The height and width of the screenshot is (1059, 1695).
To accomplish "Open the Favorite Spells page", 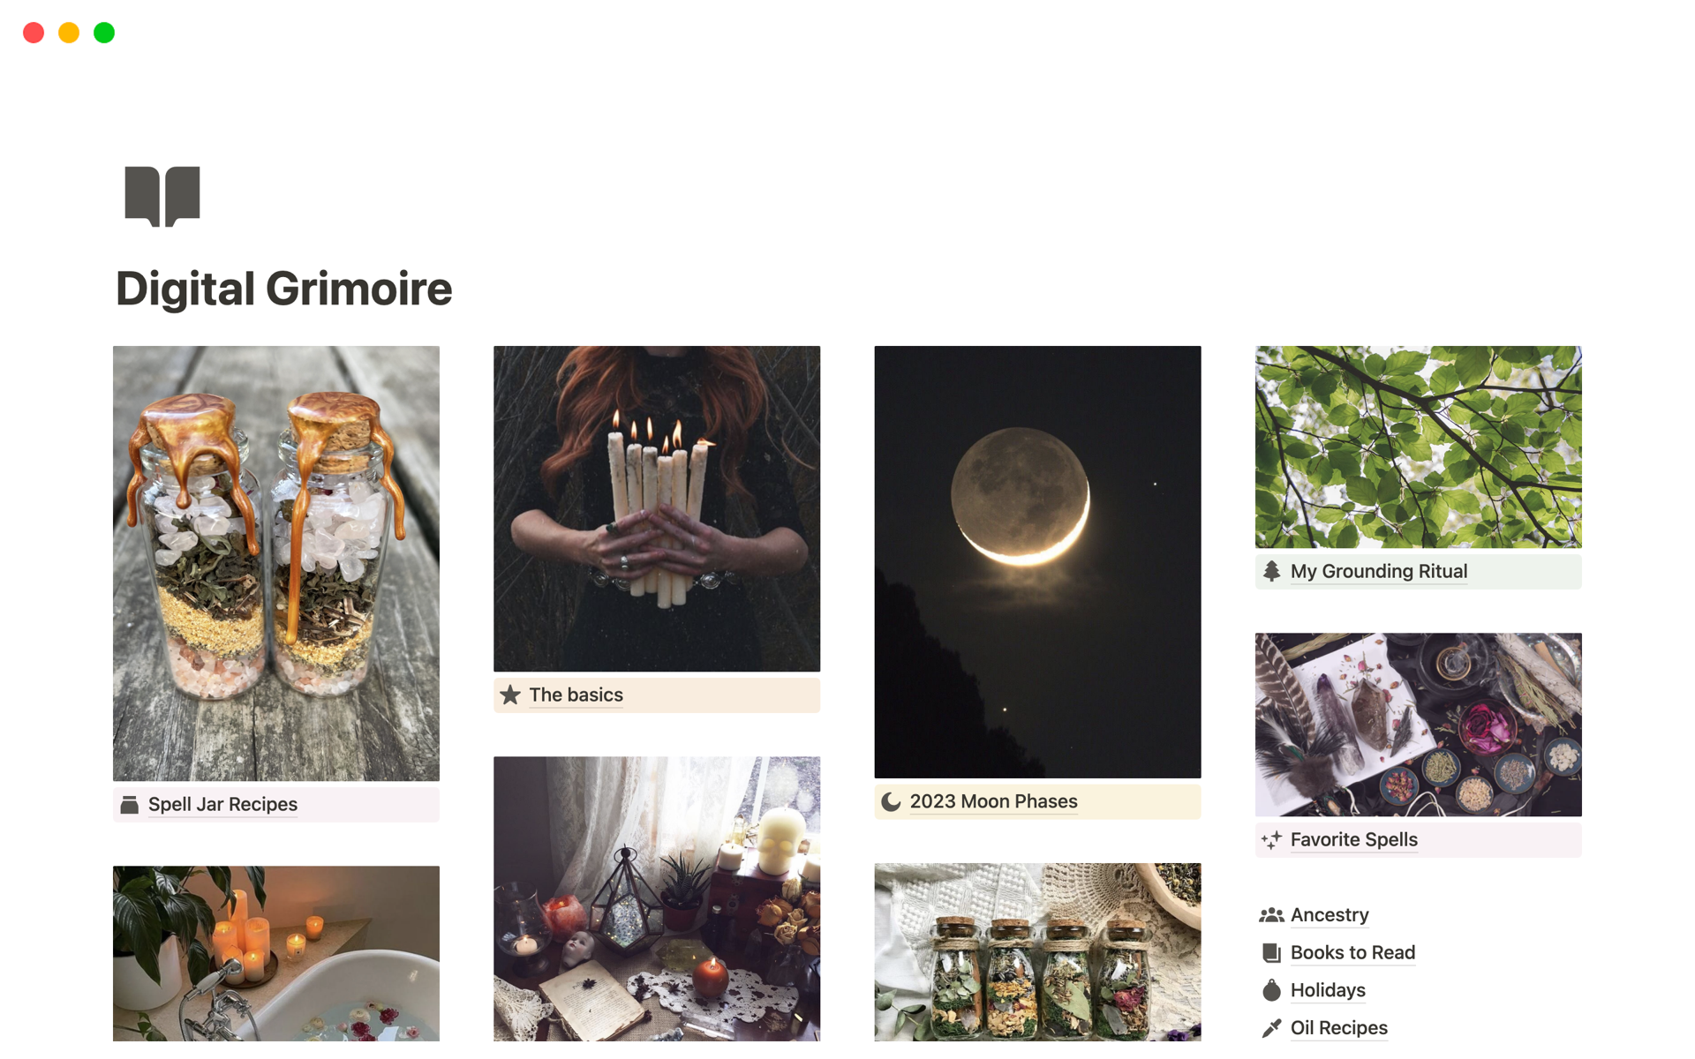I will [x=1353, y=839].
